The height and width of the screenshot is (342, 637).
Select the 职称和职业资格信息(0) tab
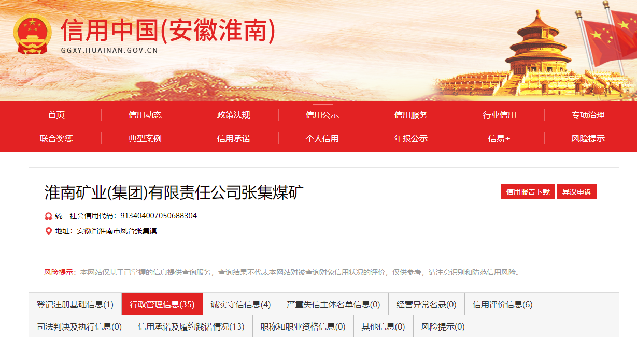click(303, 326)
